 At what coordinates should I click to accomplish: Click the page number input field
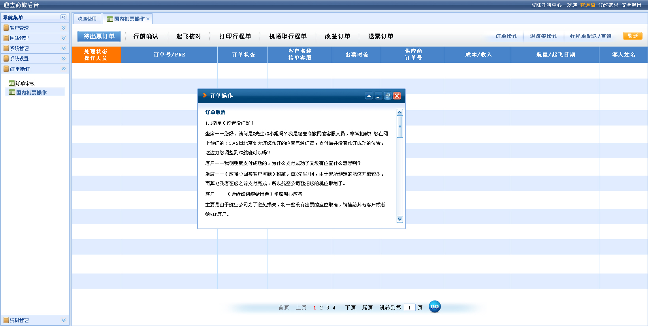click(409, 307)
